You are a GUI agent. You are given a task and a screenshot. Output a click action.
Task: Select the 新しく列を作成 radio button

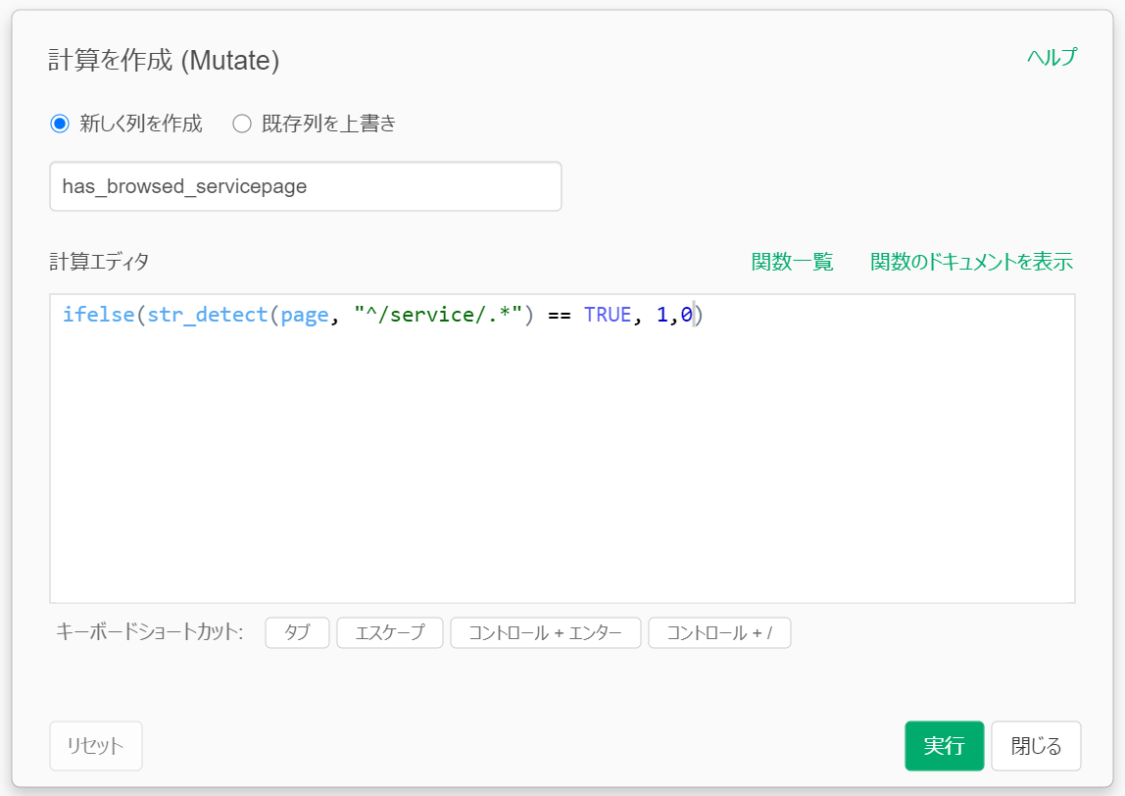(x=60, y=124)
